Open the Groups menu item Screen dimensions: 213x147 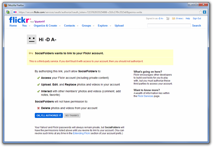point(86,26)
